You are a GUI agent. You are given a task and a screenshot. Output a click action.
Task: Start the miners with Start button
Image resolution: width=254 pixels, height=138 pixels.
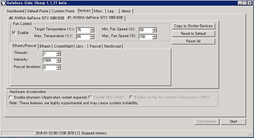click(234, 122)
